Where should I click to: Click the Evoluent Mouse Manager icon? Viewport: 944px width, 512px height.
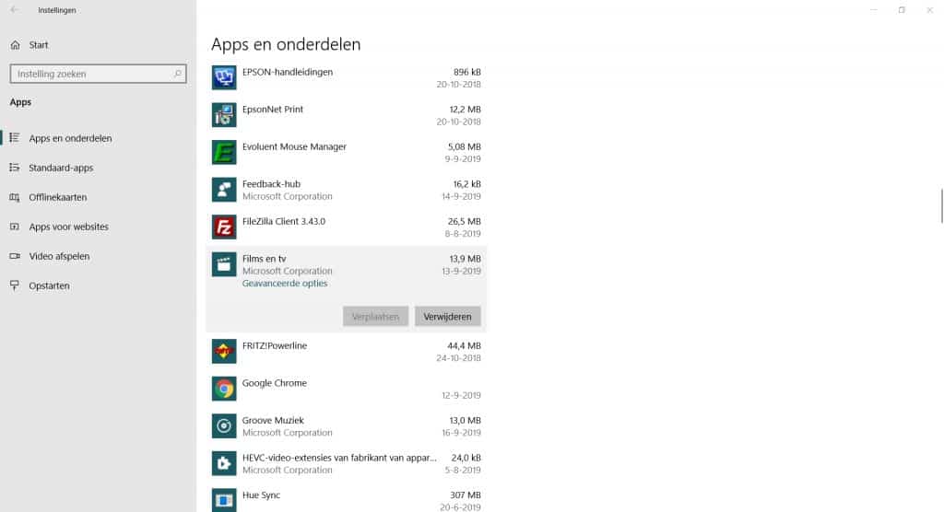pyautogui.click(x=224, y=152)
